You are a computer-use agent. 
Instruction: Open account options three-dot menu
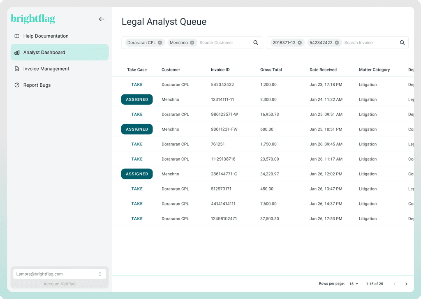pyautogui.click(x=100, y=274)
